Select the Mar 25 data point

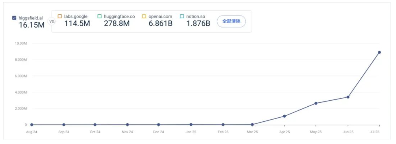252,125
